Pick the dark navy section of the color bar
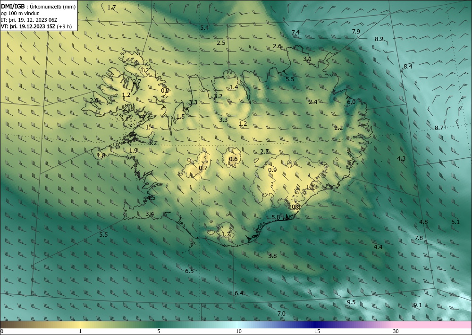Viewport: 472px width, 335px height. 316,325
